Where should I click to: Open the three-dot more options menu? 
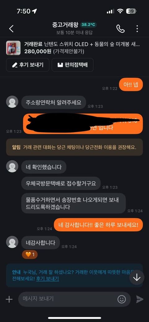[x=137, y=29]
